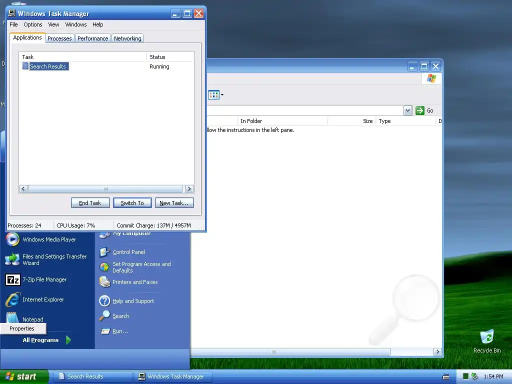Click the Size column header
This screenshot has width=512, height=384.
[352, 121]
